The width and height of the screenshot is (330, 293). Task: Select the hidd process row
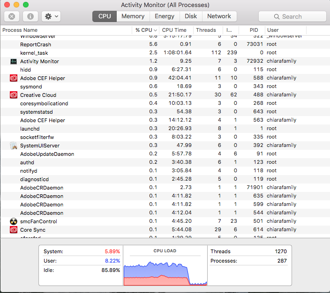point(165,70)
